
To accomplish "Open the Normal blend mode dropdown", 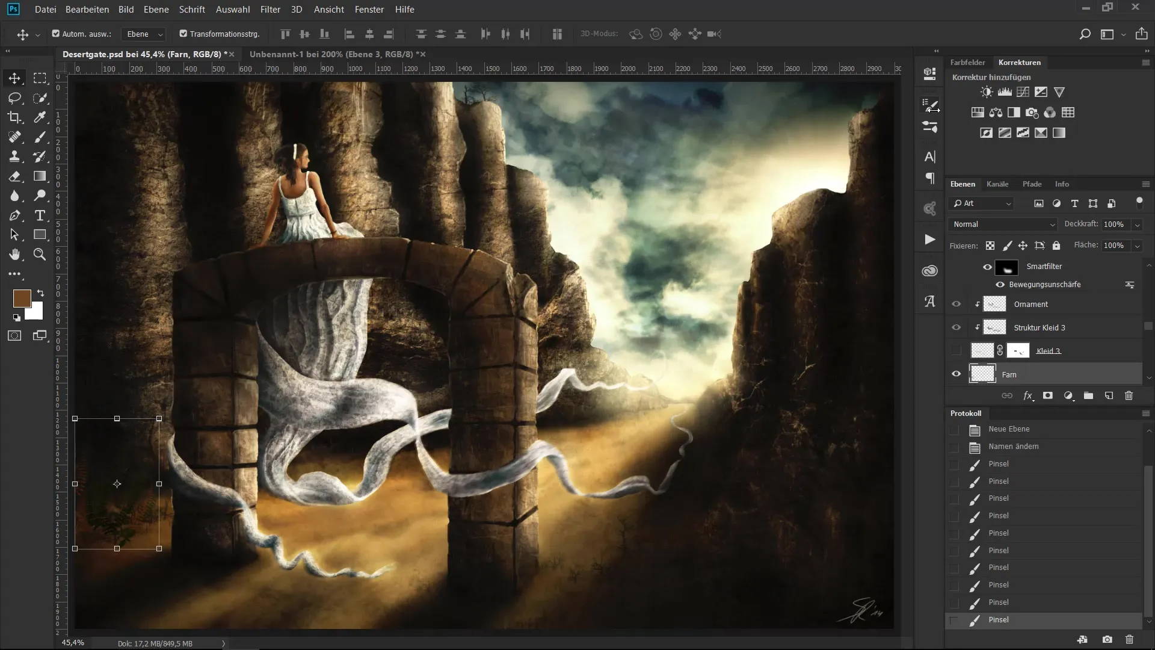I will (x=1003, y=224).
